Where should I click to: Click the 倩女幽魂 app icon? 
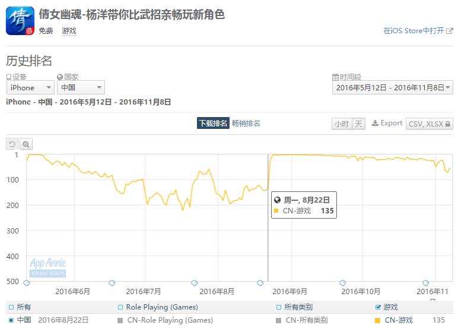pos(20,21)
